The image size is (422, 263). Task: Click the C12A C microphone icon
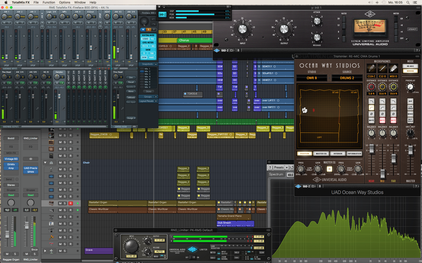point(372,68)
